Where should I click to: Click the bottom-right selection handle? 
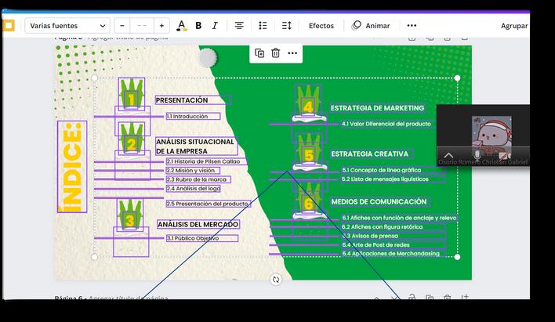[457, 257]
